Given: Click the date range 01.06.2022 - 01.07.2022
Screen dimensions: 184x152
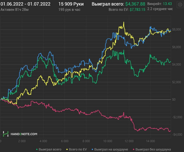Looking at the screenshot, I should pos(25,4).
